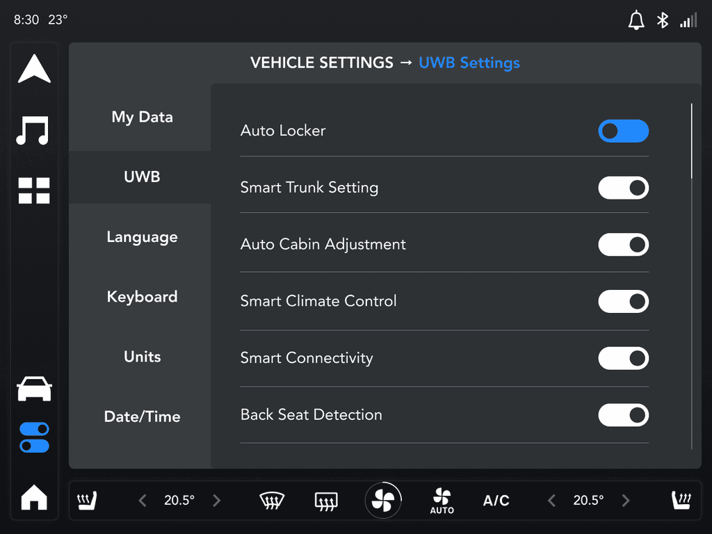Decrease left temperature with left chevron
This screenshot has width=712, height=534.
[143, 501]
